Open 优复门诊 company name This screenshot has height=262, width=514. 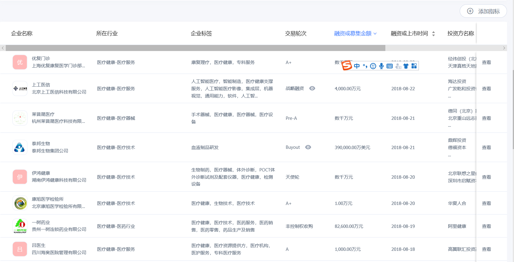(41, 58)
